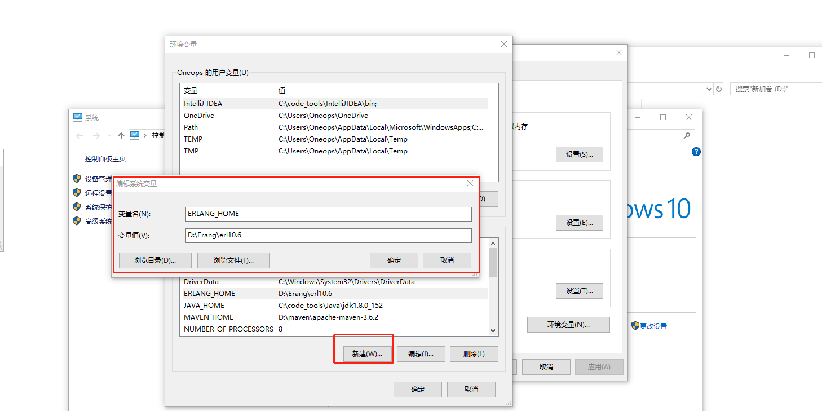The width and height of the screenshot is (822, 411).
Task: Click the Advanced System Settings shield icon
Action: coord(77,221)
